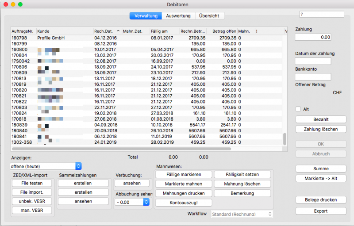Click the Fällige markieren button

pos(183,174)
